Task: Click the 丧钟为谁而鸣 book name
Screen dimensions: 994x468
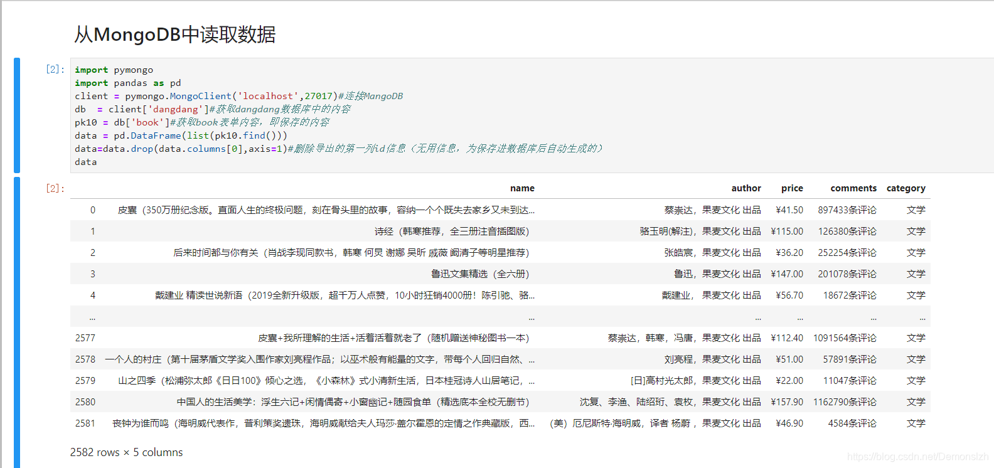Action: click(x=324, y=423)
